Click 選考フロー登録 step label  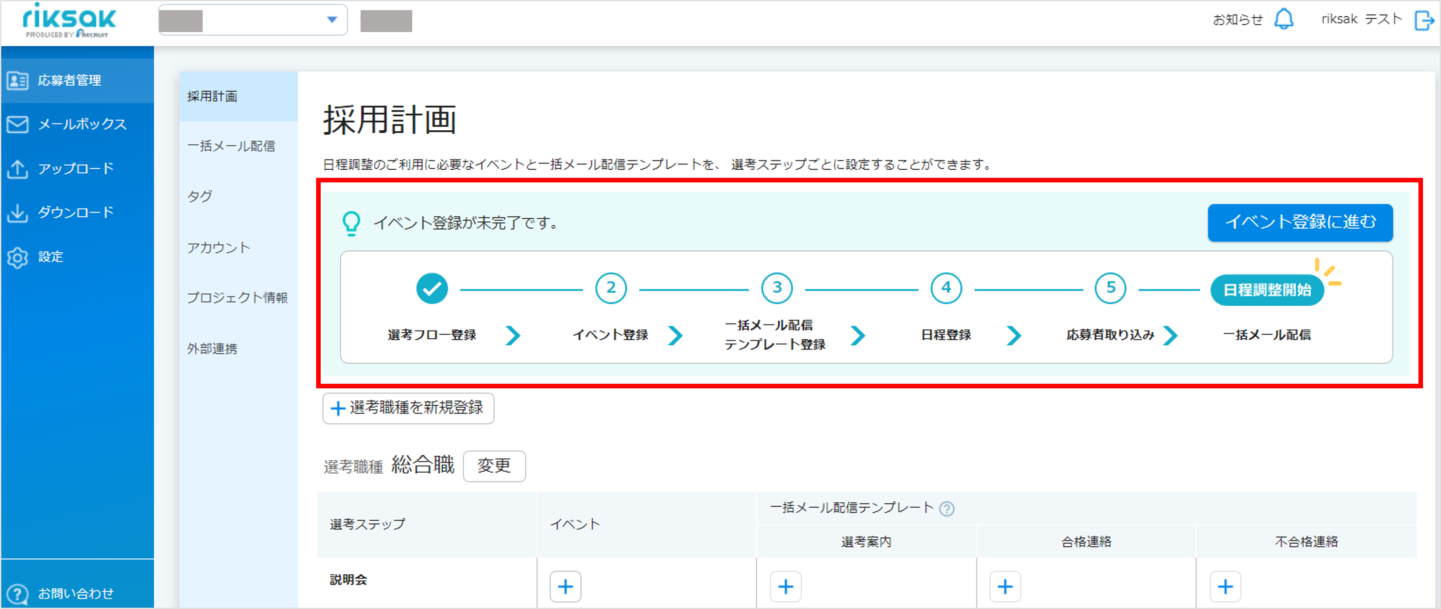point(432,335)
